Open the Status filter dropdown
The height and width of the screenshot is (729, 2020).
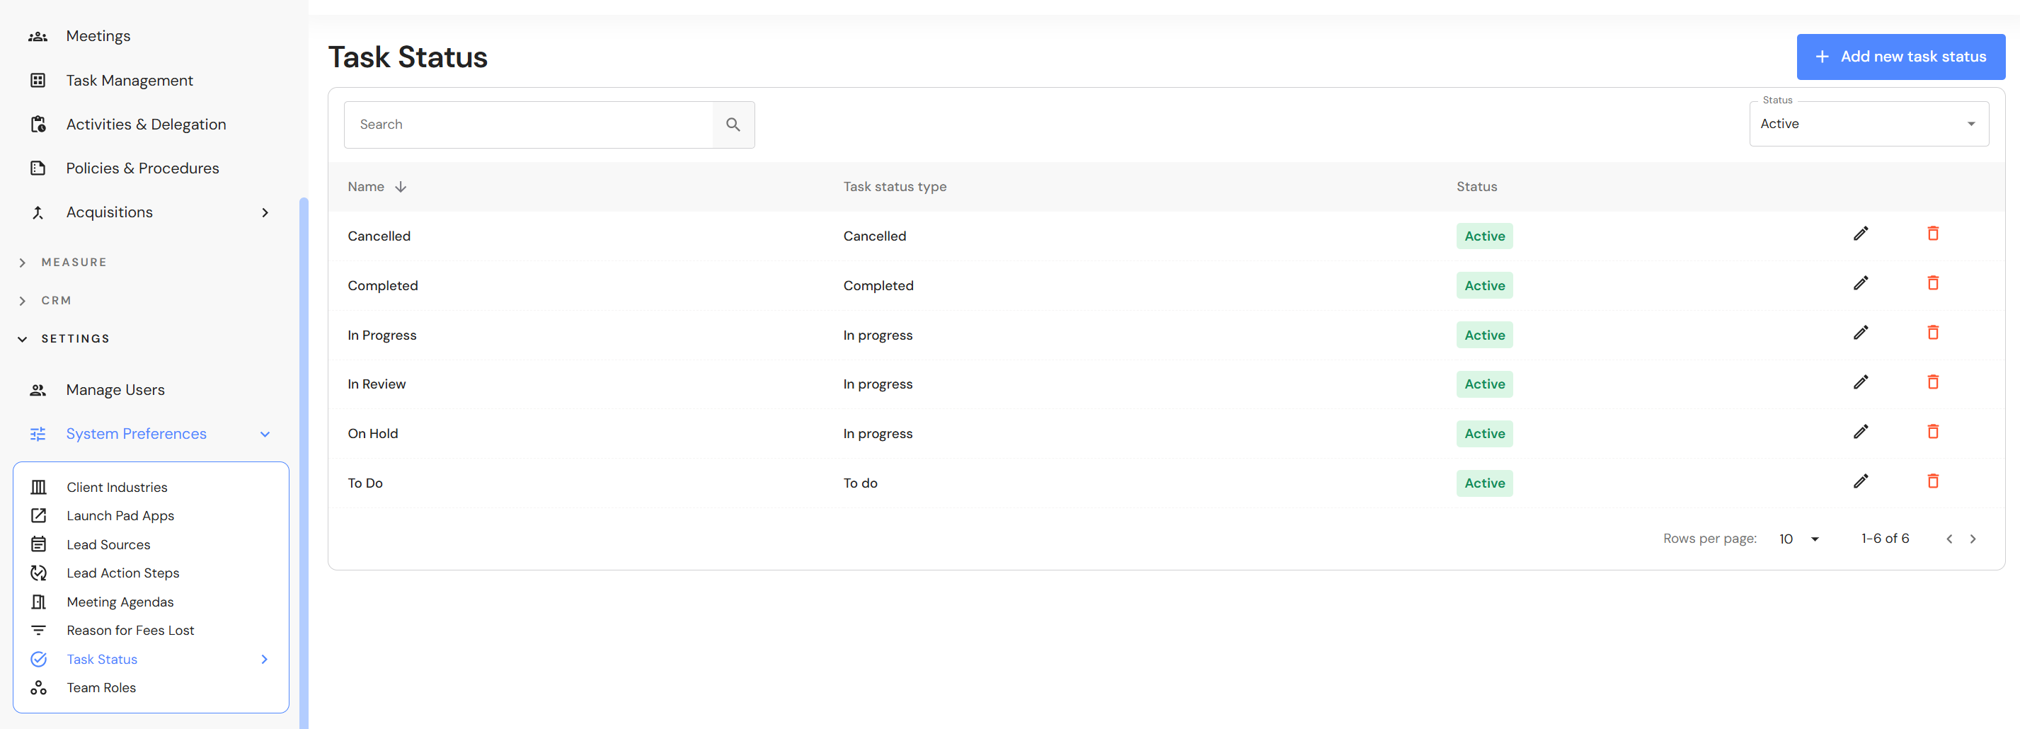coord(1868,124)
